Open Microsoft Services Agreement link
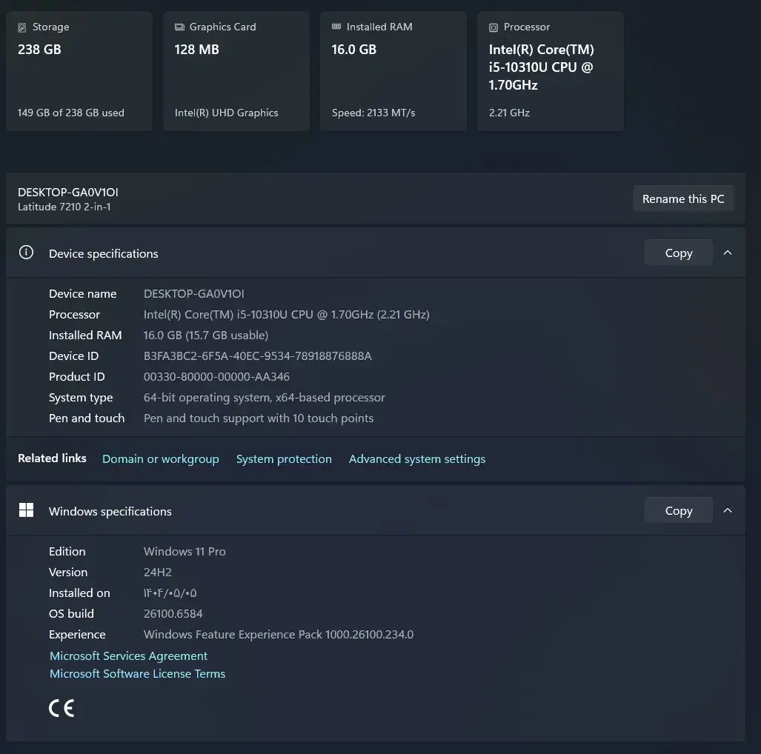Screen dimensions: 761x754 [128, 656]
